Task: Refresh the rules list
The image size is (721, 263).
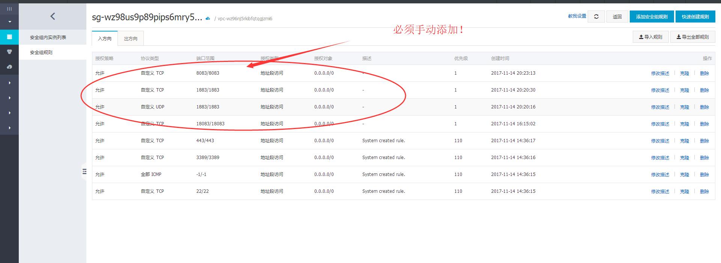Action: pos(596,17)
